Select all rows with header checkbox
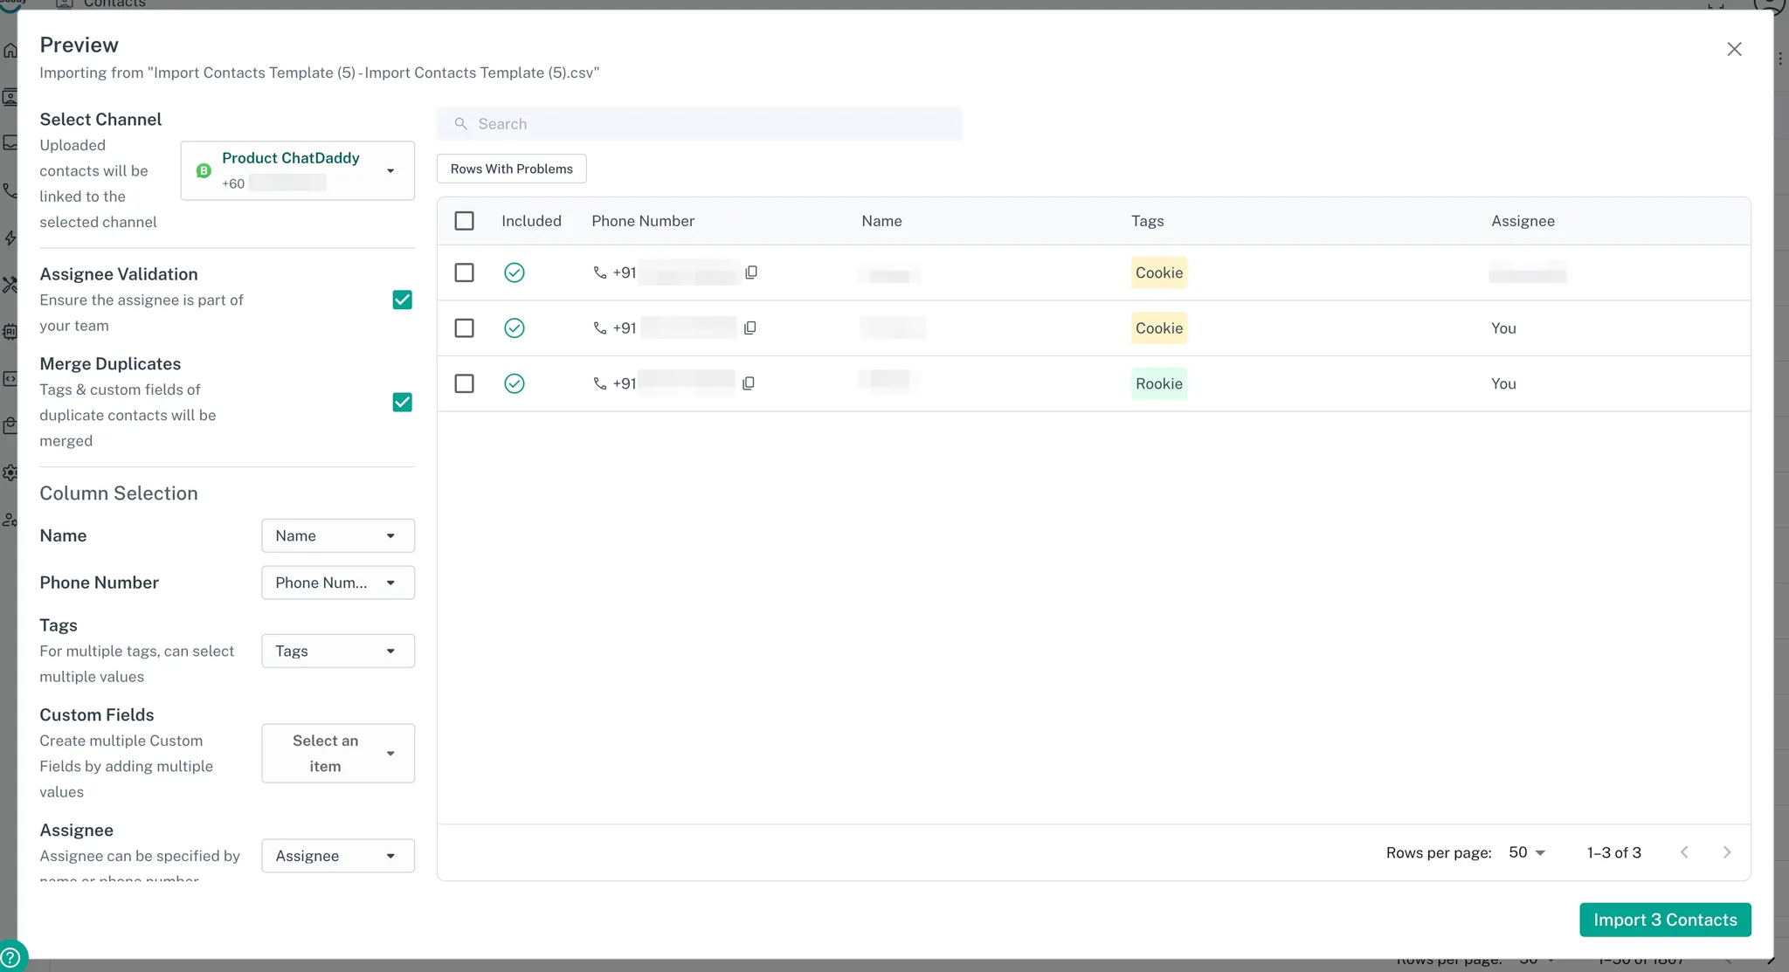Screen dimensions: 1789x972 pos(464,221)
